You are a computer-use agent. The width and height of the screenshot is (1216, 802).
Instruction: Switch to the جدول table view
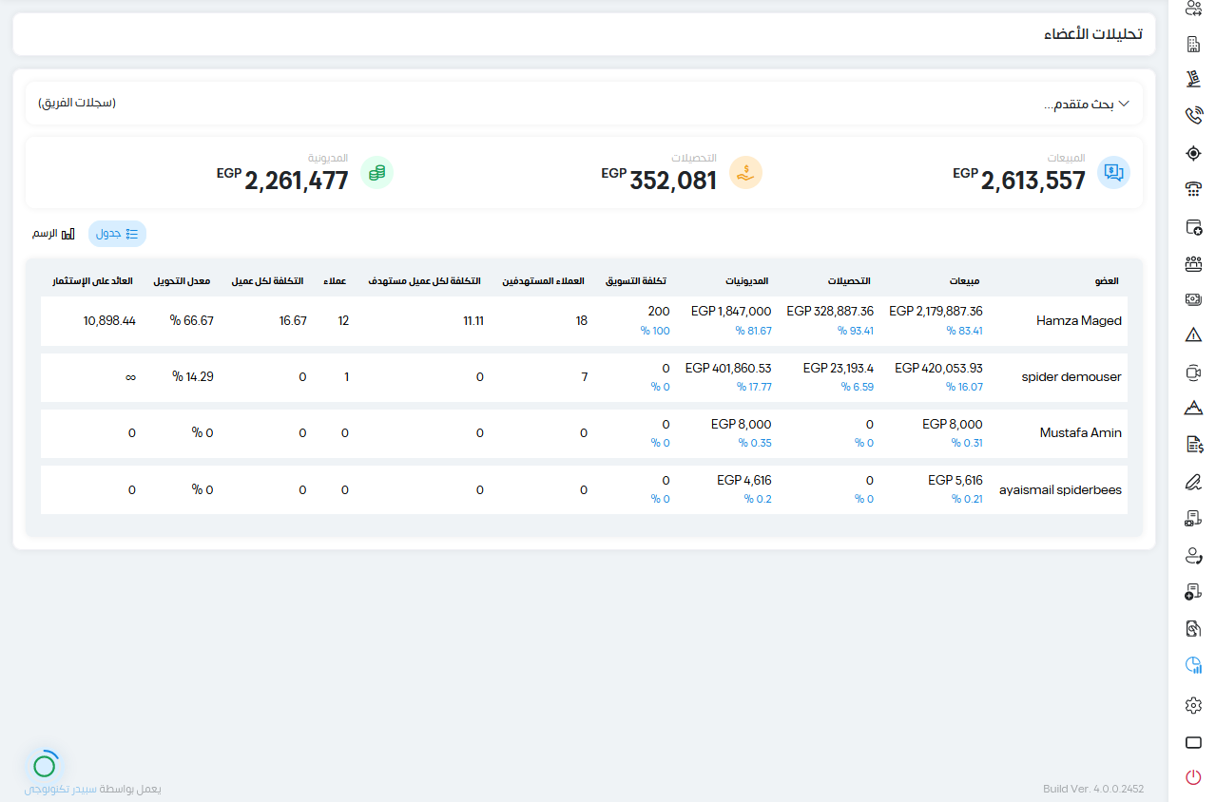(117, 234)
